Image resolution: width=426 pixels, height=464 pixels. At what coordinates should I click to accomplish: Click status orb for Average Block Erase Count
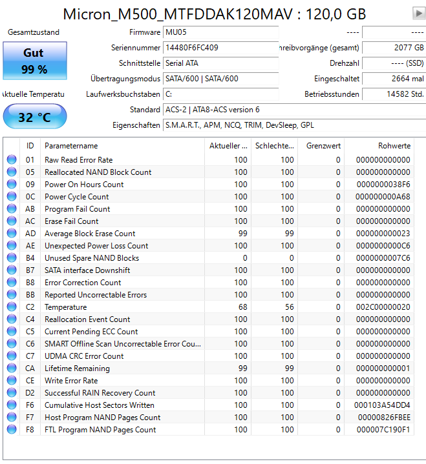pyautogui.click(x=12, y=233)
